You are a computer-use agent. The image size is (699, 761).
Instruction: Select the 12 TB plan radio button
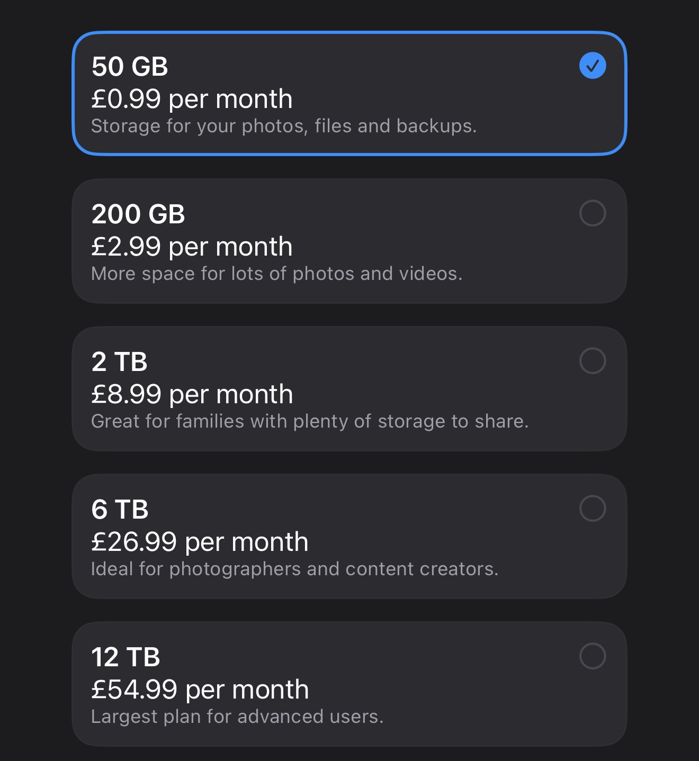[x=593, y=656]
